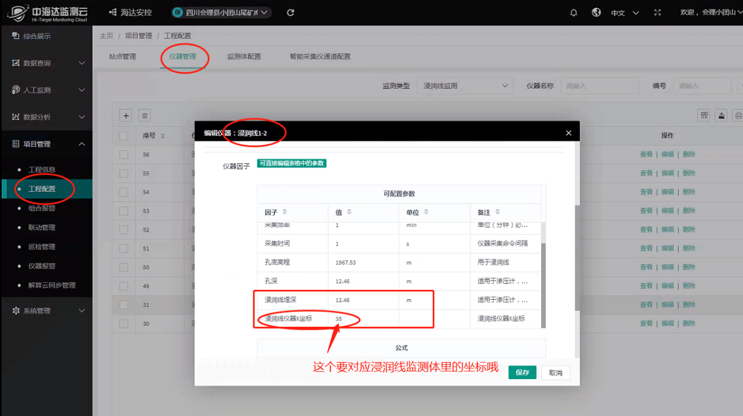This screenshot has width=743, height=416.
Task: Open the notification bell
Action: 574,12
